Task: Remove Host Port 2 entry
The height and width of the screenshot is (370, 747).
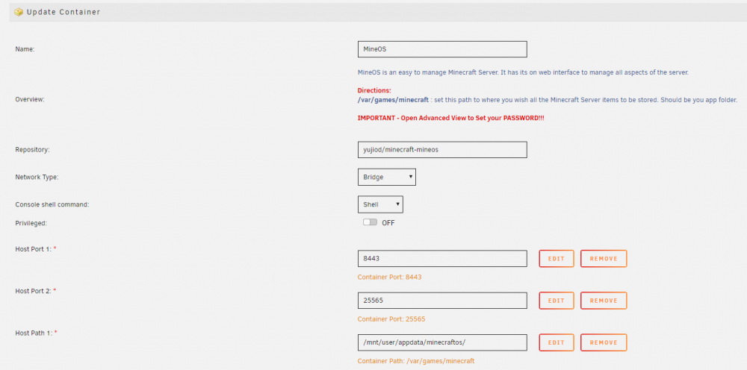Action: pos(604,301)
